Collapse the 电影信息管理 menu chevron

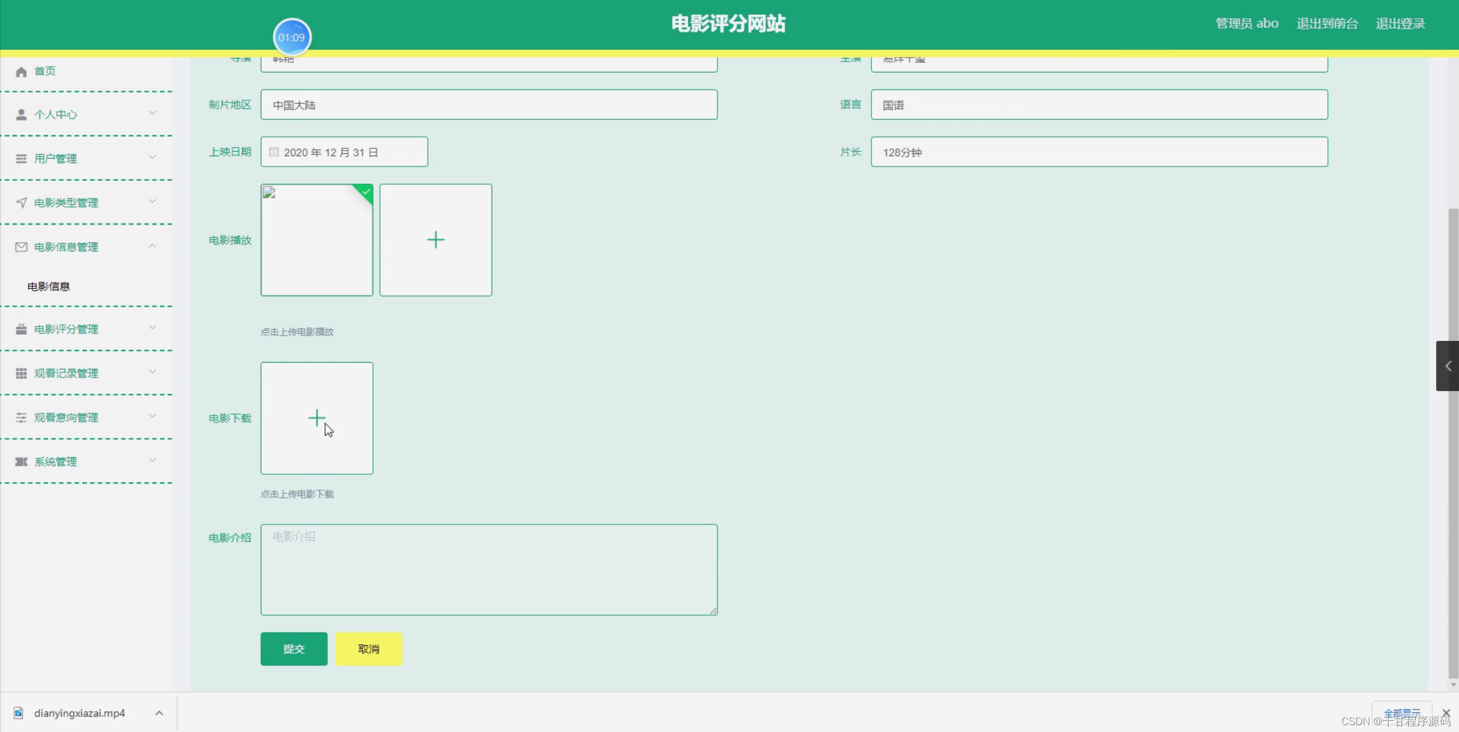(x=152, y=246)
